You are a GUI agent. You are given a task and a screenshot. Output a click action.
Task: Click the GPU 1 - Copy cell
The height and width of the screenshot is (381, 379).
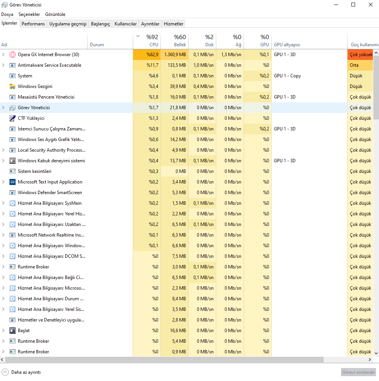(x=310, y=76)
